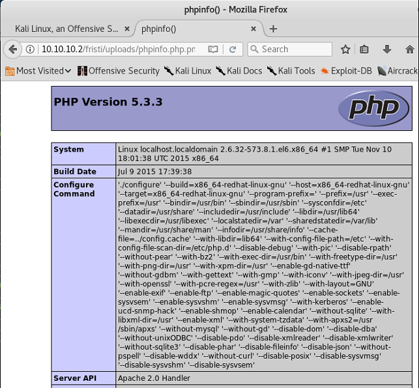
Task: Click the System row label
Action: (x=68, y=149)
